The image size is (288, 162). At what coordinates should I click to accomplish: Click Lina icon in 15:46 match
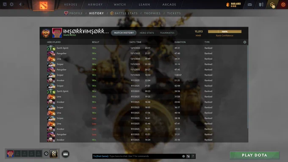point(51,124)
